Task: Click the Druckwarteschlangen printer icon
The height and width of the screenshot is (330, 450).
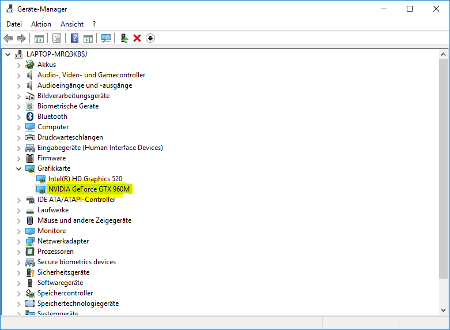Action: click(x=30, y=137)
